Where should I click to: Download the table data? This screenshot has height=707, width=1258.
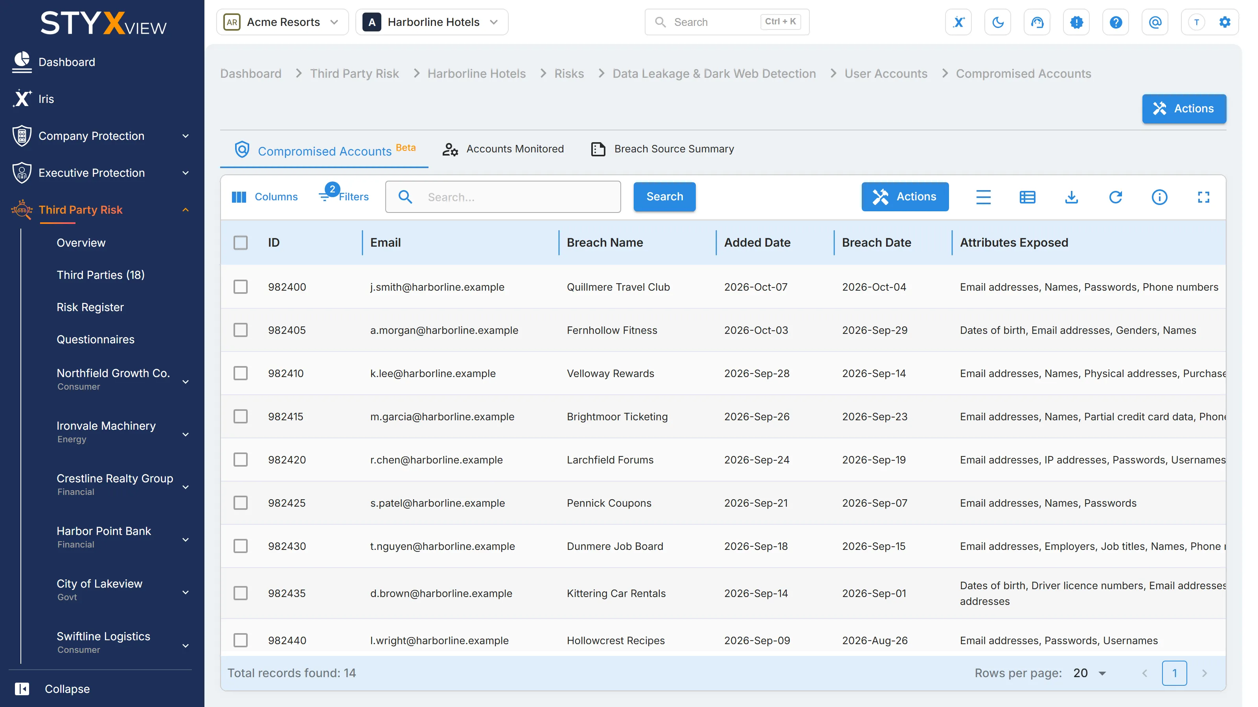click(x=1071, y=197)
